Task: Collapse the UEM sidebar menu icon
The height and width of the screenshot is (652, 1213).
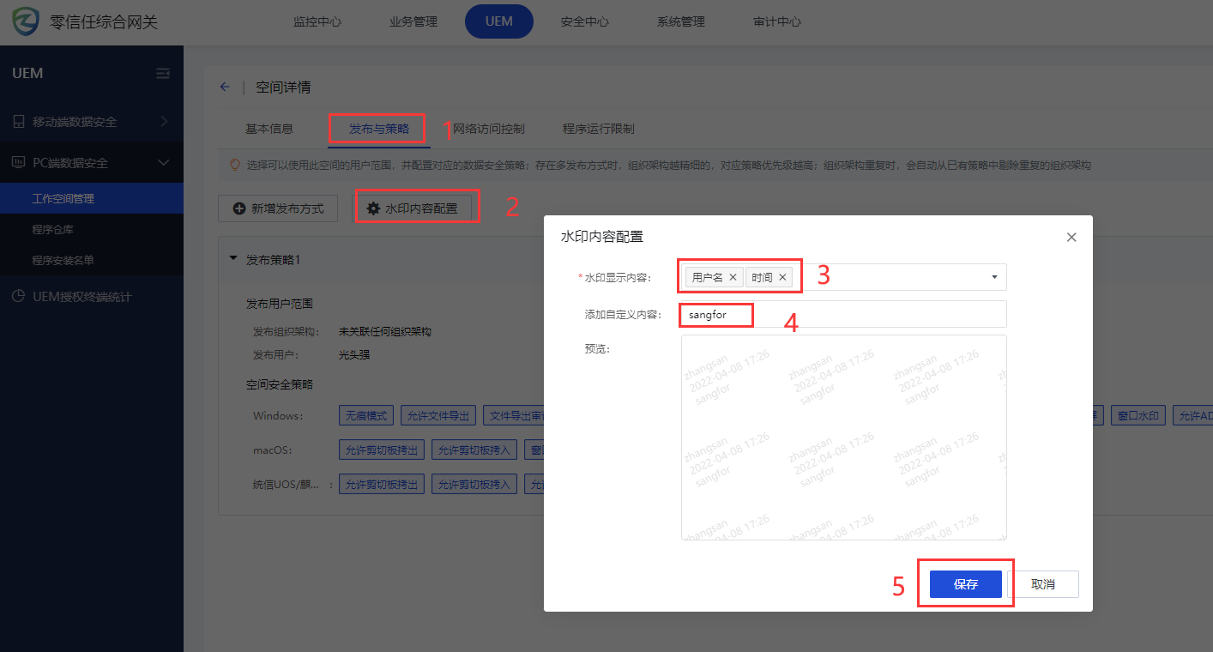Action: 163,74
